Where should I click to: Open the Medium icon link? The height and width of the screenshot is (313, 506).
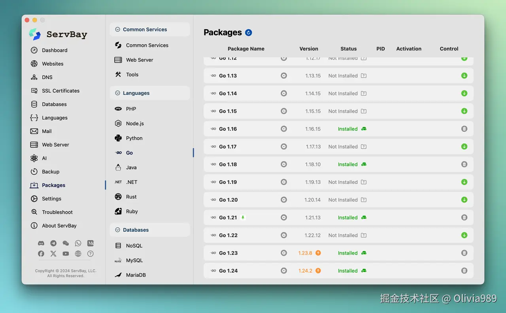(91, 243)
